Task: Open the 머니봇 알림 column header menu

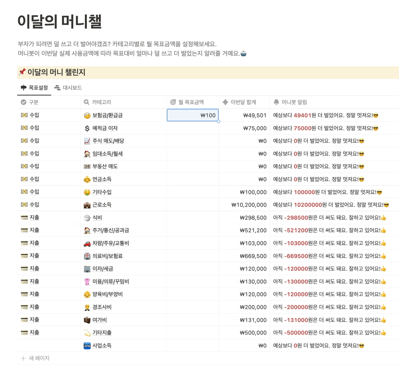Action: (334, 102)
